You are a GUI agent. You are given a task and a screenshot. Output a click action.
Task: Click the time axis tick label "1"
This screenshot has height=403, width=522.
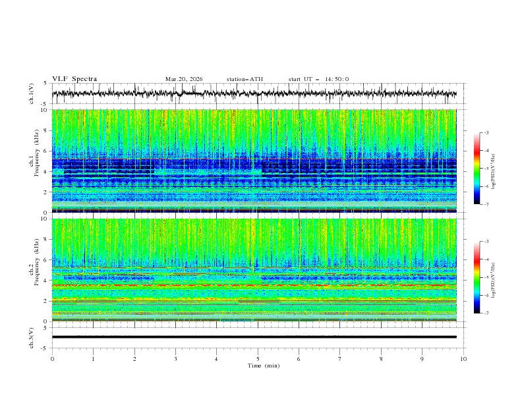(x=93, y=359)
